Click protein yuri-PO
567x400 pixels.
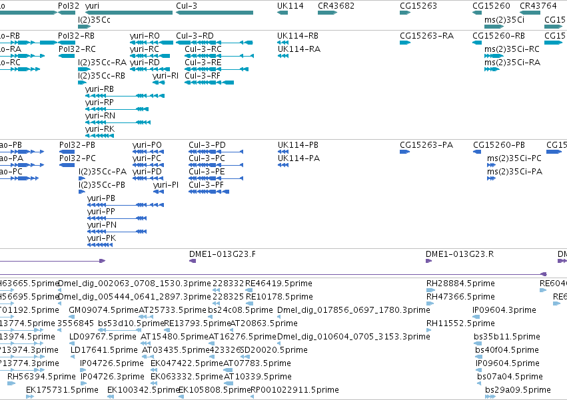(149, 152)
